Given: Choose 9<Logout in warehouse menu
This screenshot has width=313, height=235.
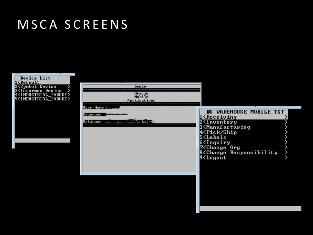Looking at the screenshot, I should (244, 158).
